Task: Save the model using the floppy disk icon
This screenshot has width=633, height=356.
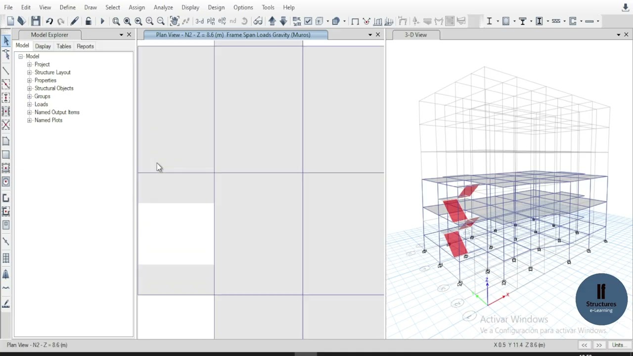Action: coord(36,21)
